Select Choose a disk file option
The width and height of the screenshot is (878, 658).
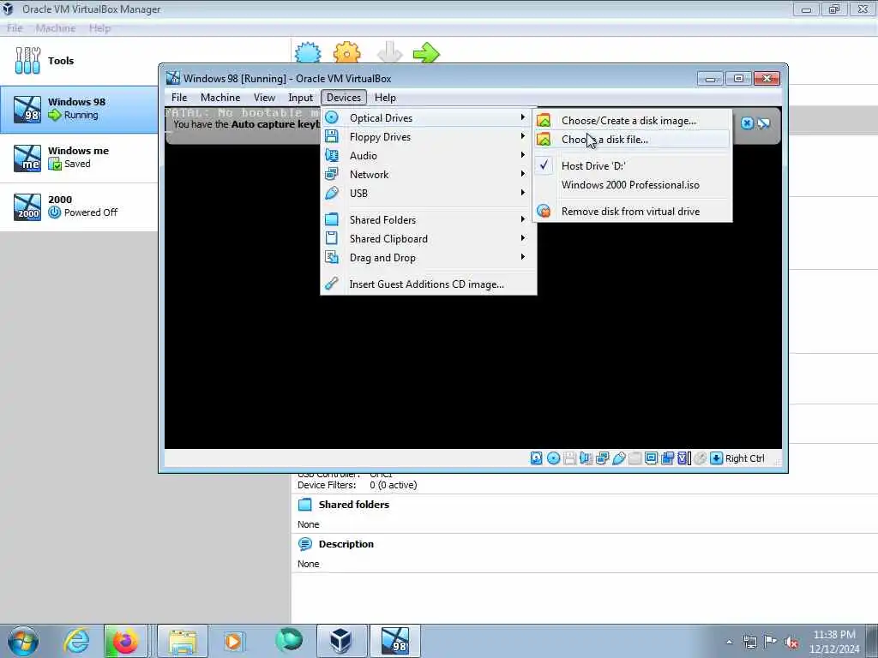[632, 140]
